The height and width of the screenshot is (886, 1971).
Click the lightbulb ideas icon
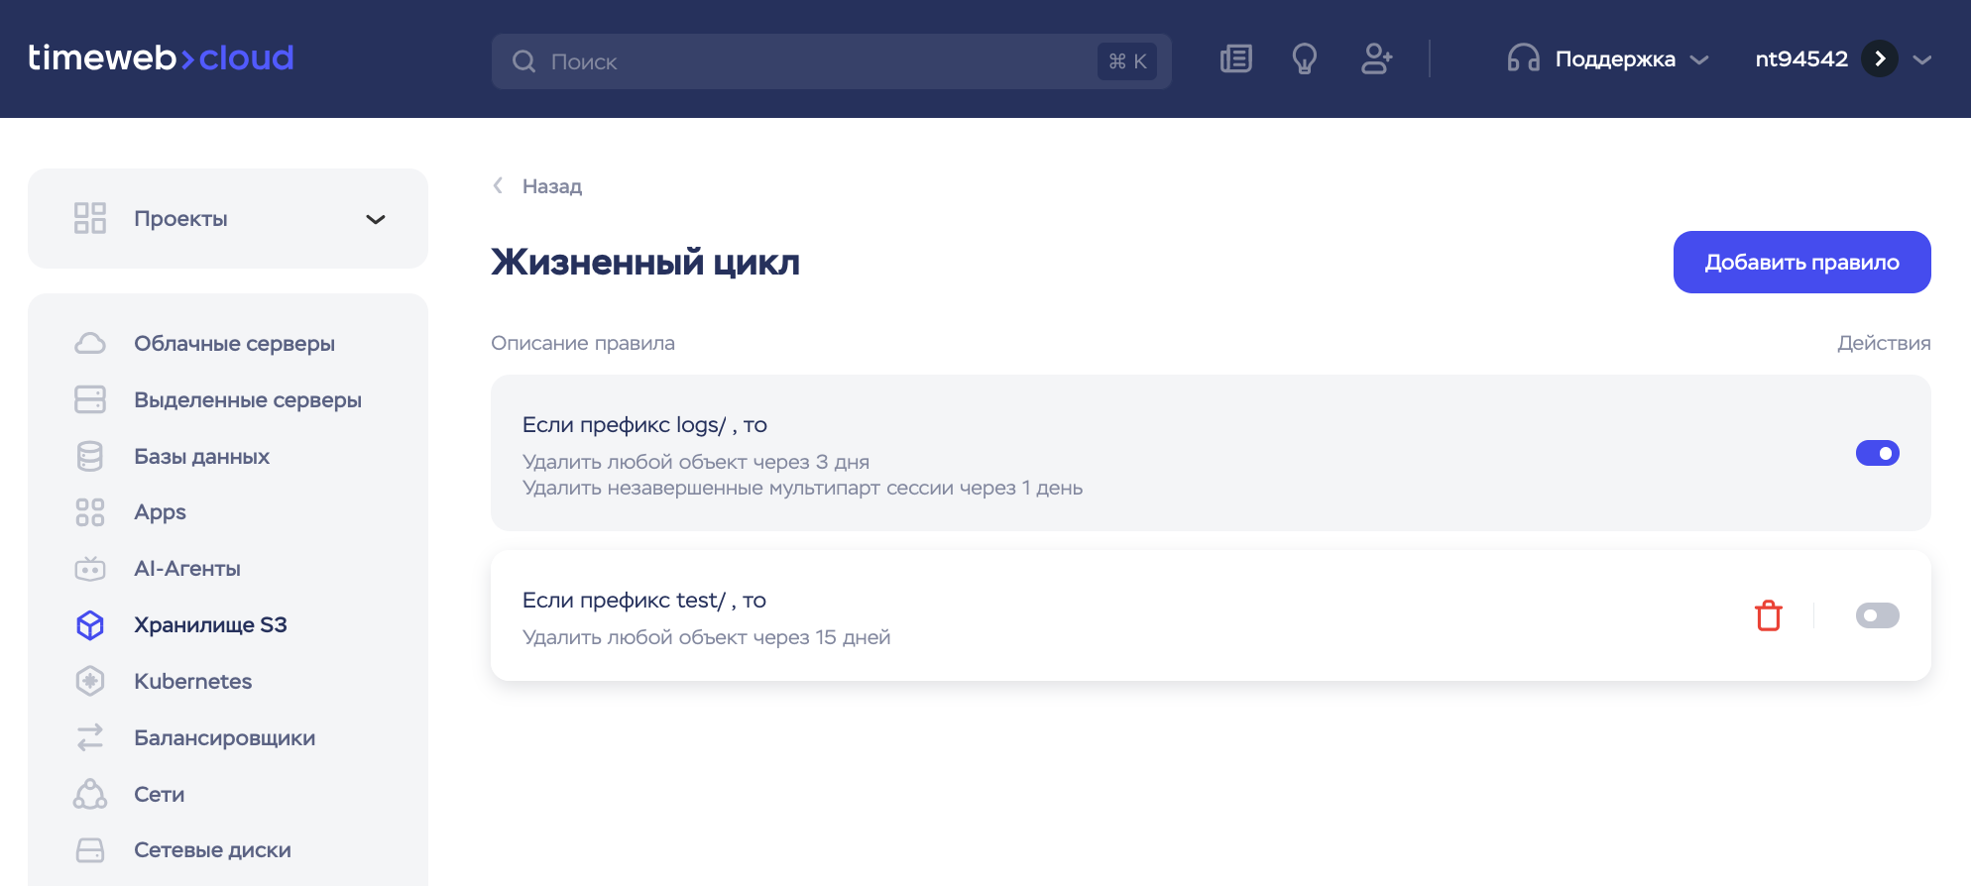pos(1305,59)
